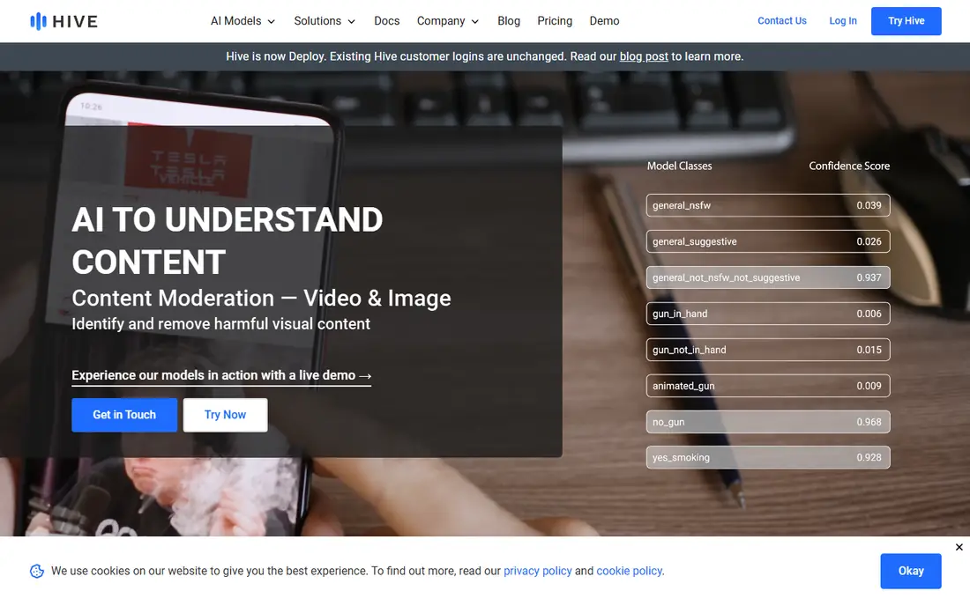Go to the Blog page
Screen dimensions: 970x606
tap(509, 21)
